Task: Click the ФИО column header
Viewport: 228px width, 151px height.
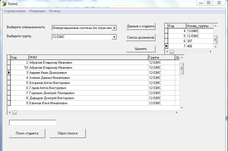Action: (x=89, y=57)
